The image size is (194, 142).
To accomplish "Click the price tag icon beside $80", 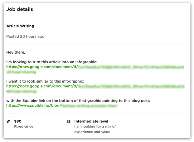I will [x=8, y=121].
